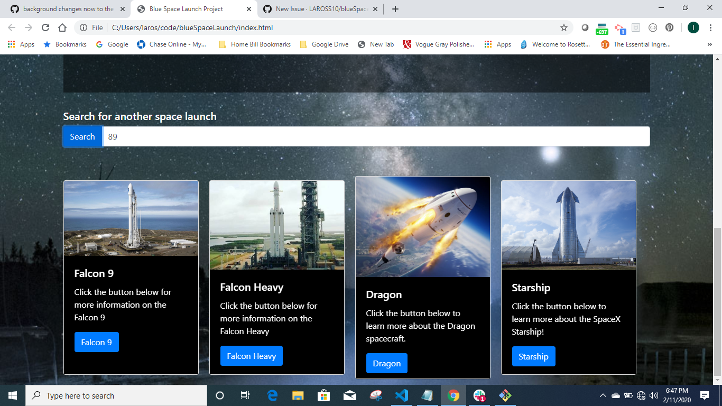722x406 pixels.
Task: Open the Mail app from the taskbar
Action: point(349,395)
